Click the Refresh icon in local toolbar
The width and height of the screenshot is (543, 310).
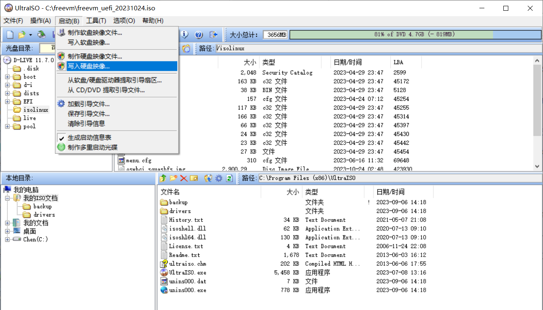coord(229,178)
